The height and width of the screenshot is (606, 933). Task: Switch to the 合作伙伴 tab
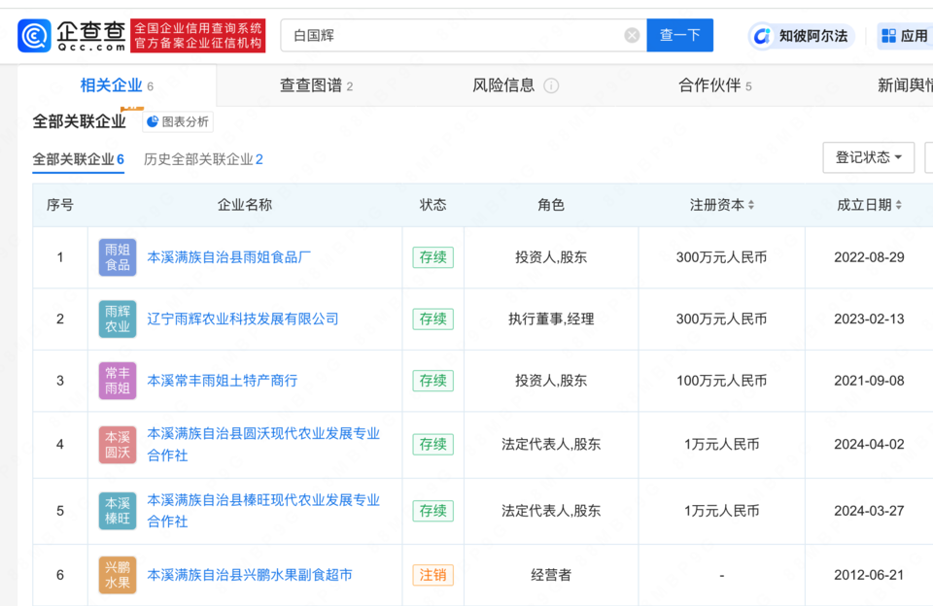click(714, 85)
